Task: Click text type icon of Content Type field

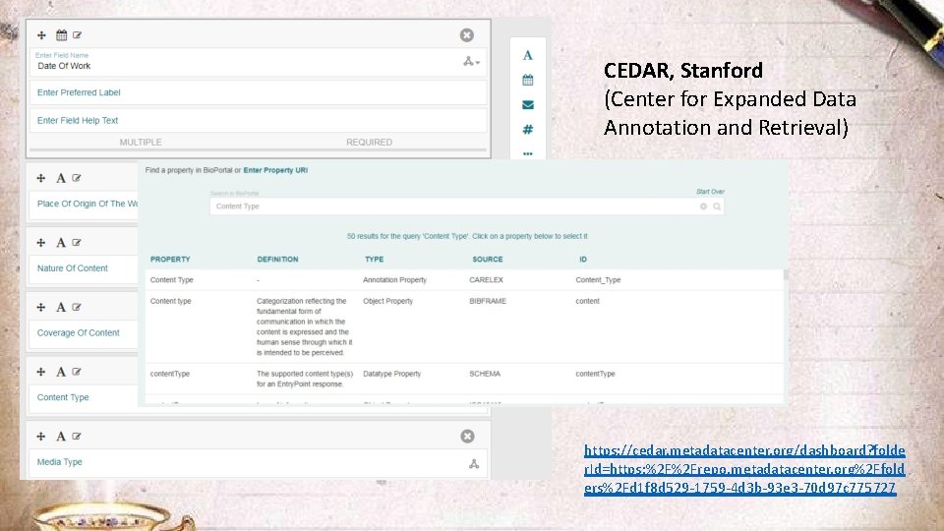Action: click(61, 372)
